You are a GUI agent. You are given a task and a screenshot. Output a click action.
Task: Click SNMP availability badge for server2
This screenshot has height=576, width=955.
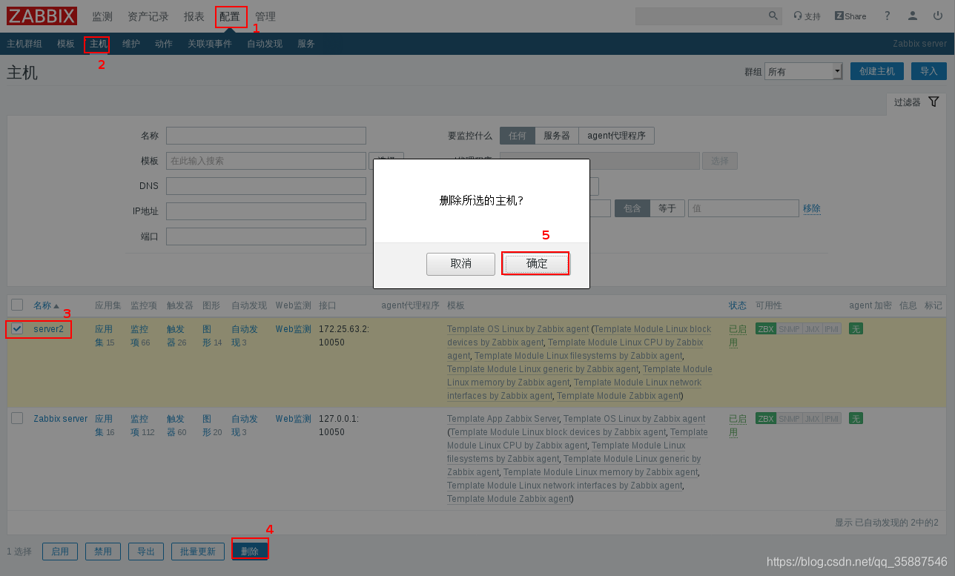click(789, 328)
